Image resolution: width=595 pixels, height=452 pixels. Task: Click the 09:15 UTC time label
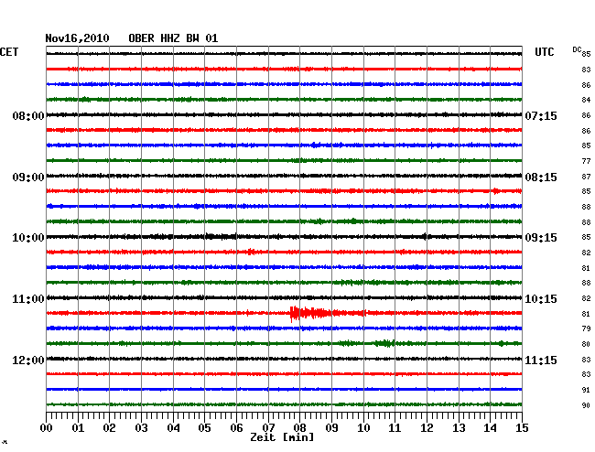coord(541,238)
